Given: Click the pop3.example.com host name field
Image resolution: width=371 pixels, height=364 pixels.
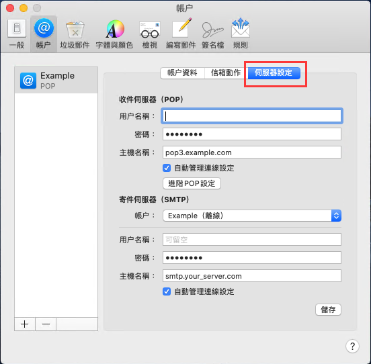Looking at the screenshot, I should (x=252, y=152).
